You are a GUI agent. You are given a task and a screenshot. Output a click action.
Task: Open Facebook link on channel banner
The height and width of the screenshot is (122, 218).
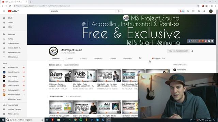[192, 41]
